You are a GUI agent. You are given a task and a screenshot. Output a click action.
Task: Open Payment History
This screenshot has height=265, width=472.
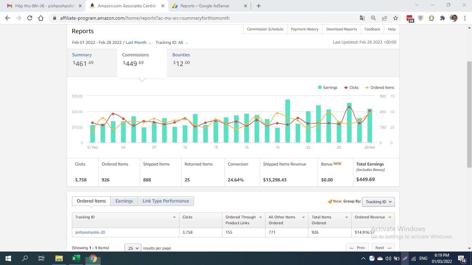tap(305, 29)
